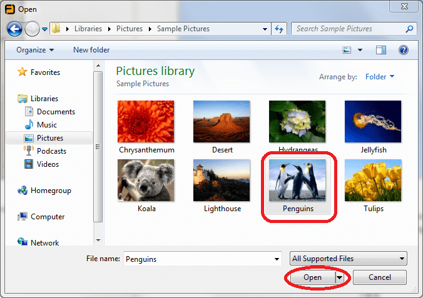
Task: Click New folder
Action: (x=91, y=50)
